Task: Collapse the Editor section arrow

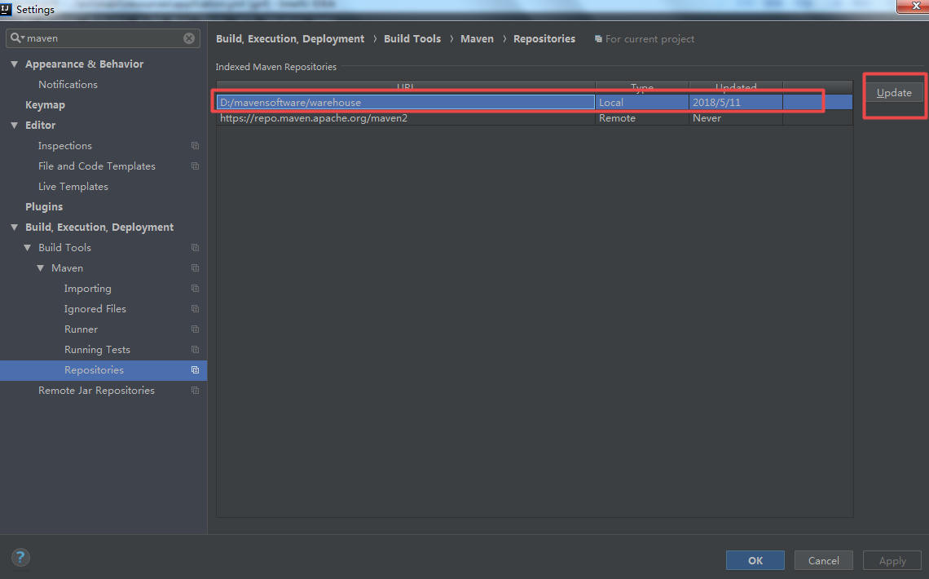Action: pyautogui.click(x=14, y=125)
